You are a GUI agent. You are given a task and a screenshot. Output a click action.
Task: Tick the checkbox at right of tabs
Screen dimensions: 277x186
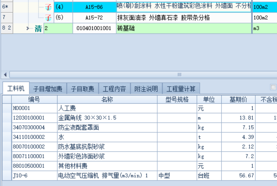273,87
